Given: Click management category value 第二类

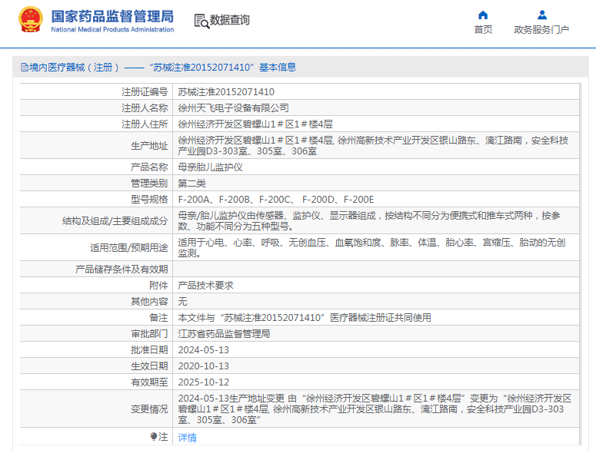Looking at the screenshot, I should pos(192,184).
